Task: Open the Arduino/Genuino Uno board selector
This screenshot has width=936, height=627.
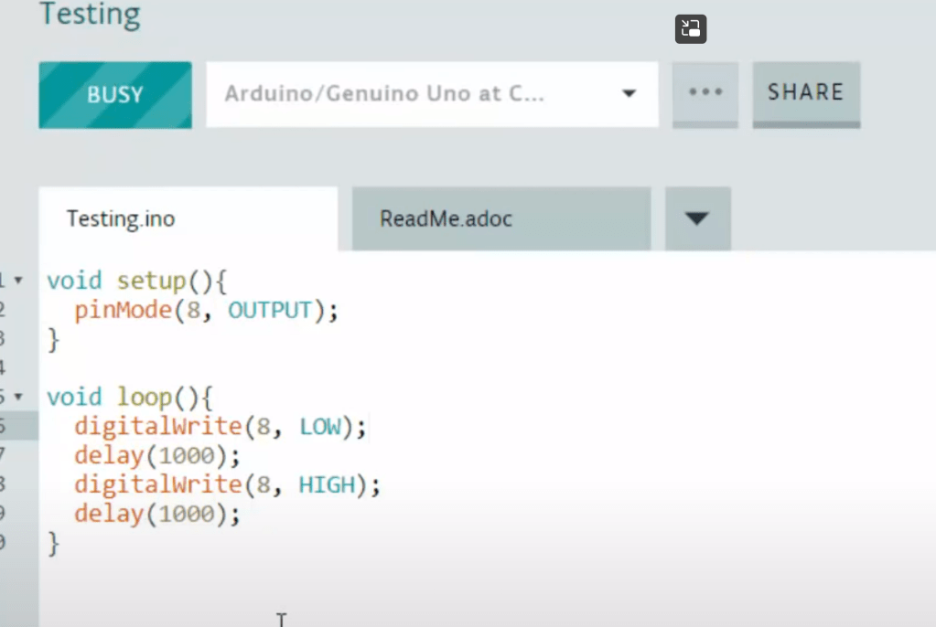Action: pyautogui.click(x=432, y=94)
